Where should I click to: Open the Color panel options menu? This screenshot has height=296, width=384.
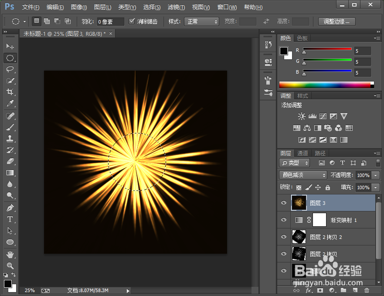pos(377,38)
